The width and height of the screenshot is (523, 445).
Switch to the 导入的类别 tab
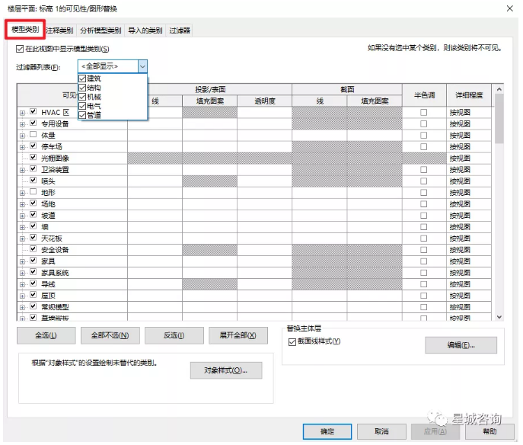[145, 30]
